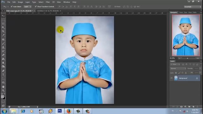Select the Move tool in the toolbox
Viewport: 203px width, 114px height.
pos(3,16)
